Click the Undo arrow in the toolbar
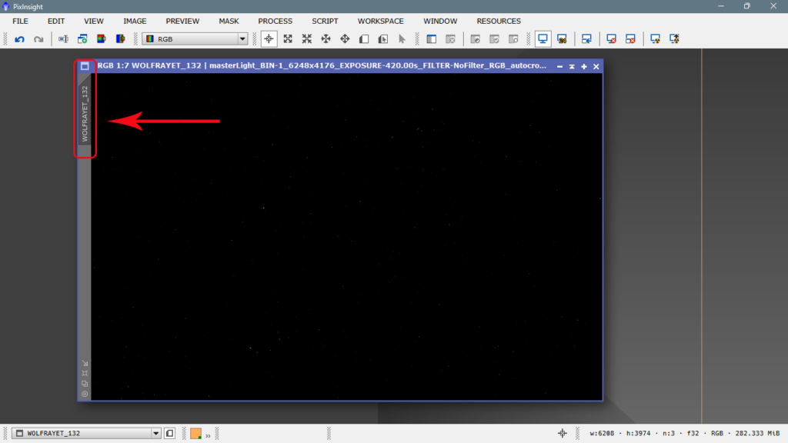The height and width of the screenshot is (443, 788). pos(19,39)
